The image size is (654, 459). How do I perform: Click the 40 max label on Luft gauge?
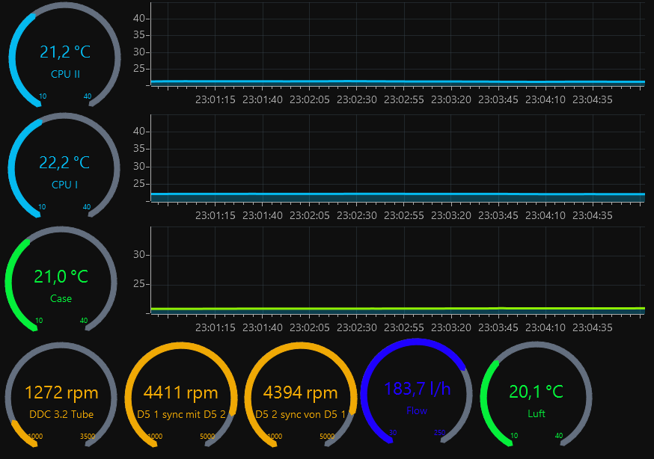coord(559,436)
